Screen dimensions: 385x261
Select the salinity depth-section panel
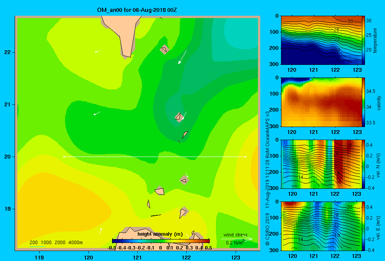(x=321, y=102)
